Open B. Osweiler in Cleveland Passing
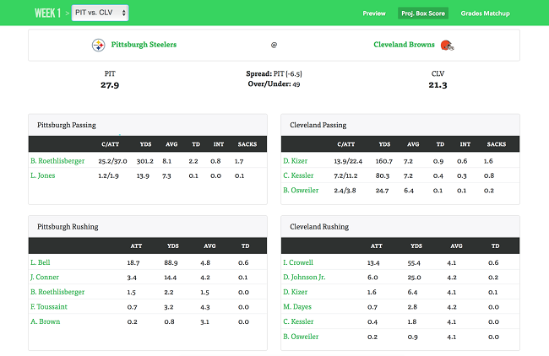The image size is (549, 356). click(x=301, y=191)
